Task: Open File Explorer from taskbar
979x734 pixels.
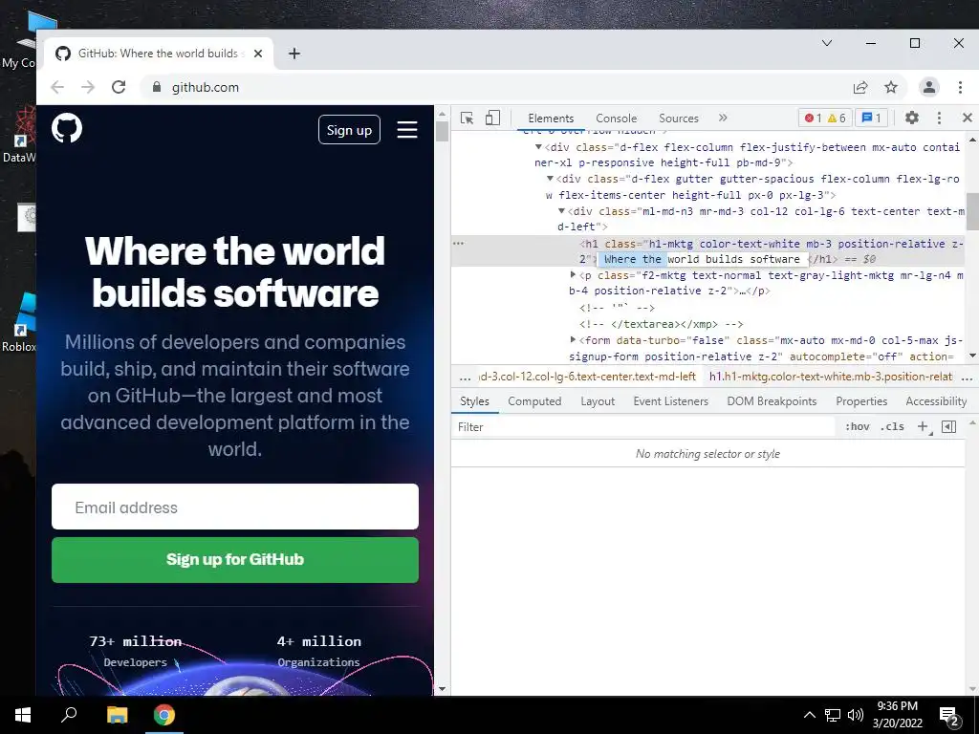Action: [x=117, y=715]
